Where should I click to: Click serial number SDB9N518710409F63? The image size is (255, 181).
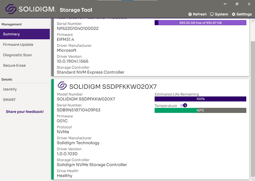[79, 110]
